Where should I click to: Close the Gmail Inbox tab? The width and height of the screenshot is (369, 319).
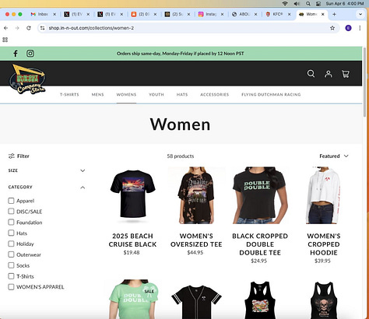(x=54, y=14)
